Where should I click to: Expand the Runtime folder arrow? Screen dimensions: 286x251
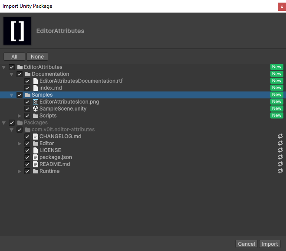coord(20,171)
